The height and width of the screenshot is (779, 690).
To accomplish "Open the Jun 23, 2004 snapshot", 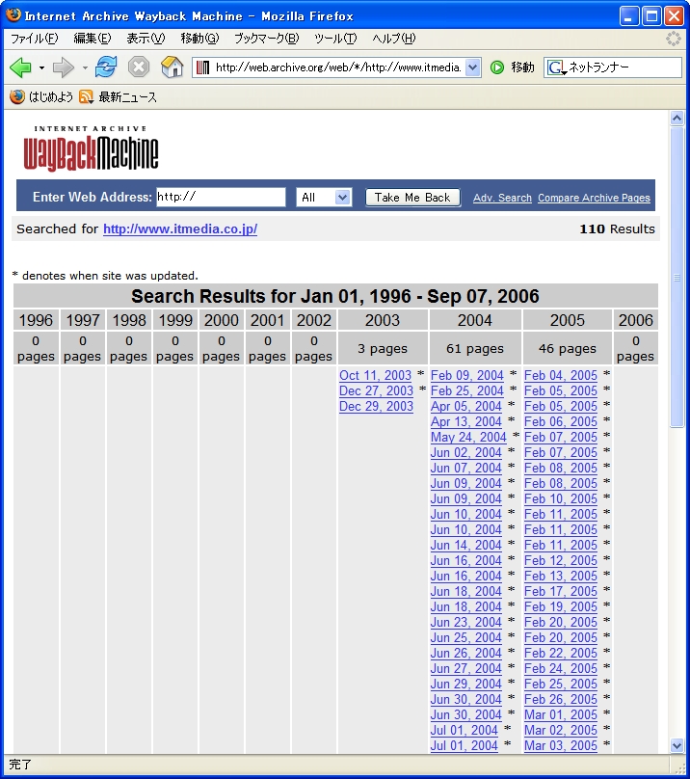I will pos(466,622).
